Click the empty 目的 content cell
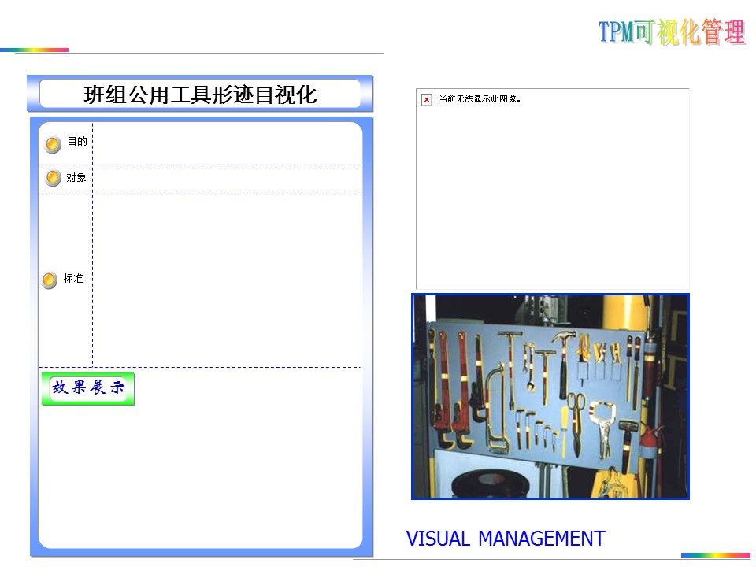Viewport: 756px width, 567px height. pyautogui.click(x=227, y=143)
